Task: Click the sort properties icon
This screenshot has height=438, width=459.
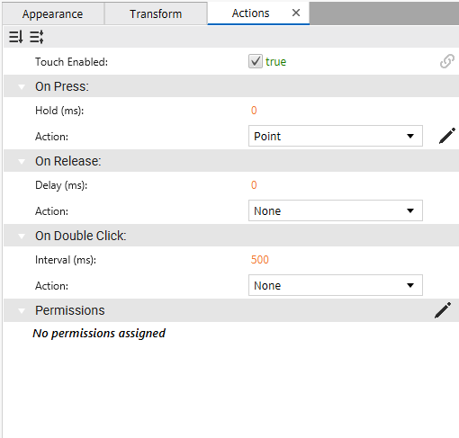Action: (x=15, y=37)
